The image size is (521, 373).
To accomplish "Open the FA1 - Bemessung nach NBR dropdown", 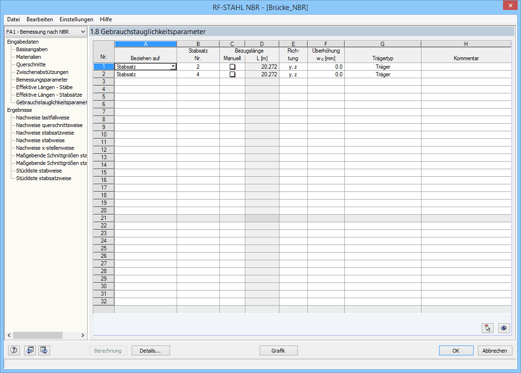I will coord(46,32).
